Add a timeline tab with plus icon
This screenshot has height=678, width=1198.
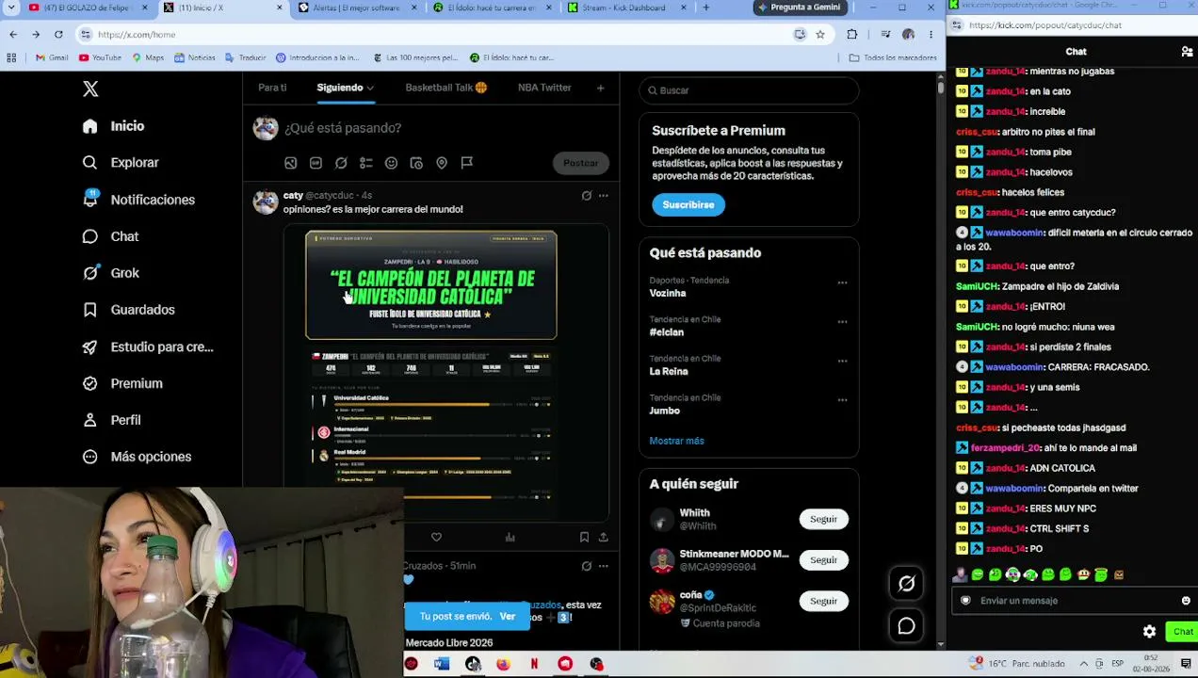(600, 88)
